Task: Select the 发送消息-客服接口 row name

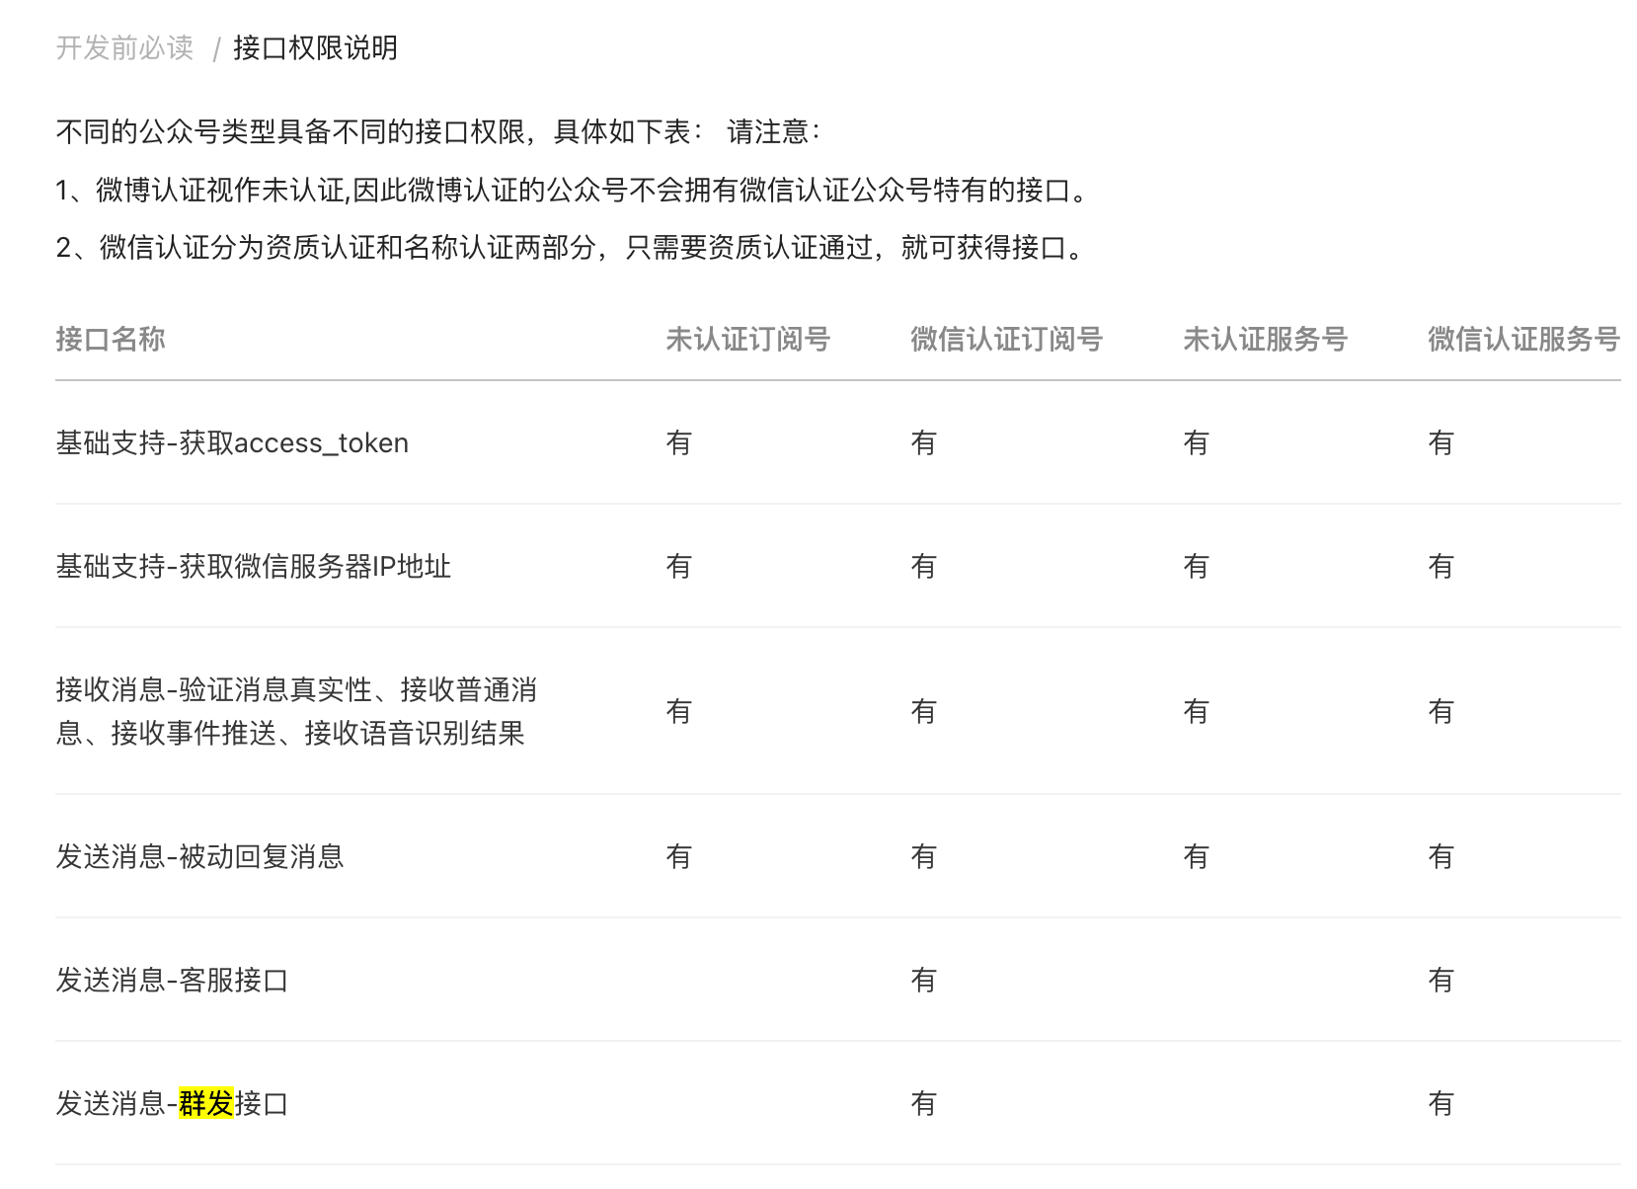Action: point(172,980)
